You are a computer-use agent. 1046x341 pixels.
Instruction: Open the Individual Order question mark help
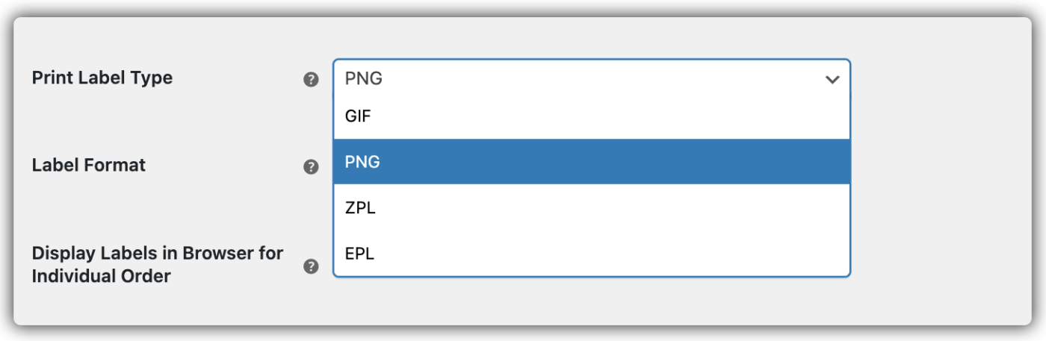click(x=312, y=266)
